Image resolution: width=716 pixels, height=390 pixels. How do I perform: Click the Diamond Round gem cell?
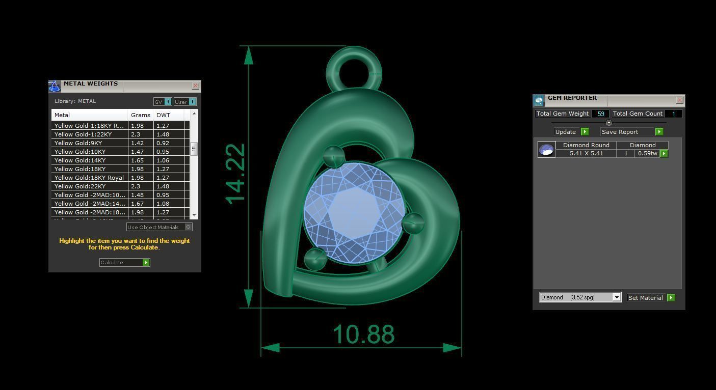pos(586,145)
